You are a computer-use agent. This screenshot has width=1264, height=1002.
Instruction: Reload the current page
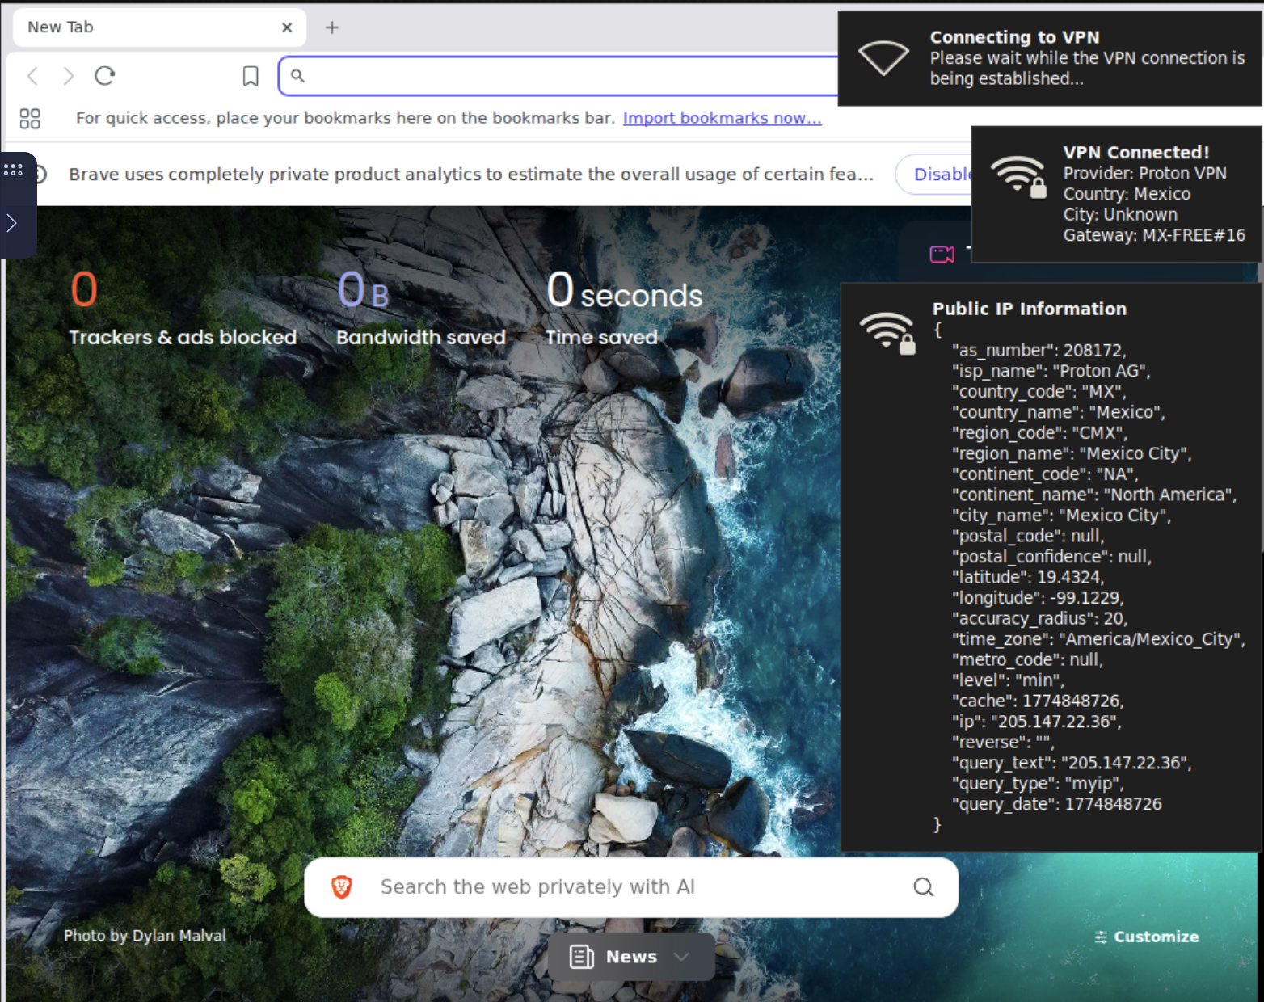(105, 76)
